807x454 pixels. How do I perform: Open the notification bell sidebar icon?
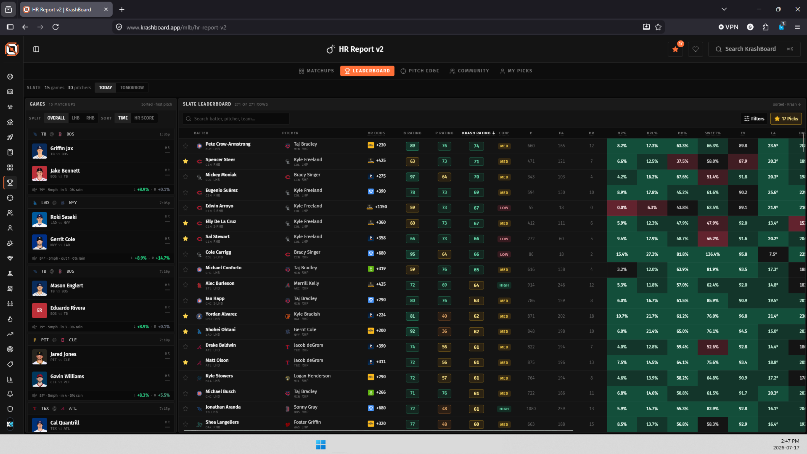click(x=10, y=394)
